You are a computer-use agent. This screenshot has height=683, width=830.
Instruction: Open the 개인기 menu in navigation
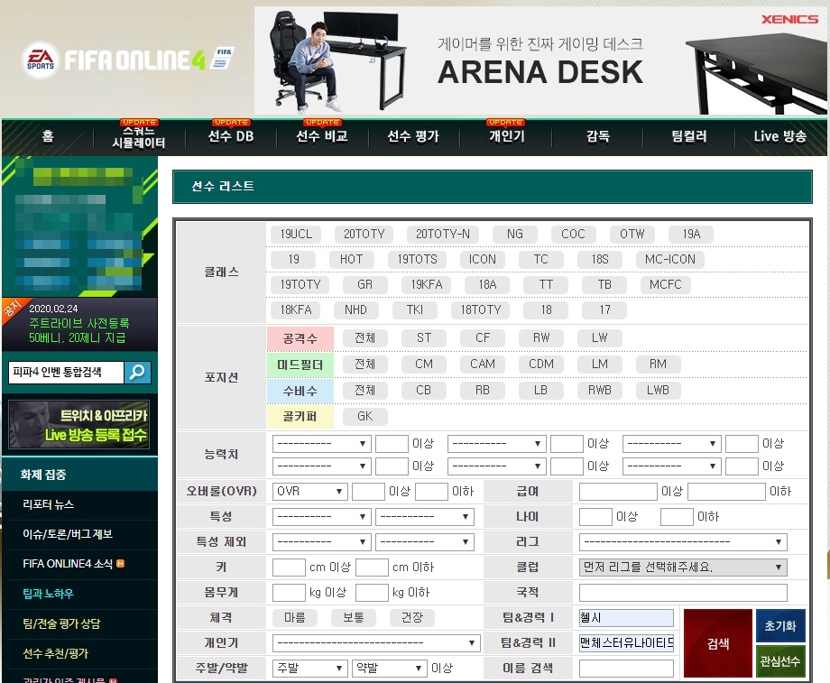click(x=507, y=136)
